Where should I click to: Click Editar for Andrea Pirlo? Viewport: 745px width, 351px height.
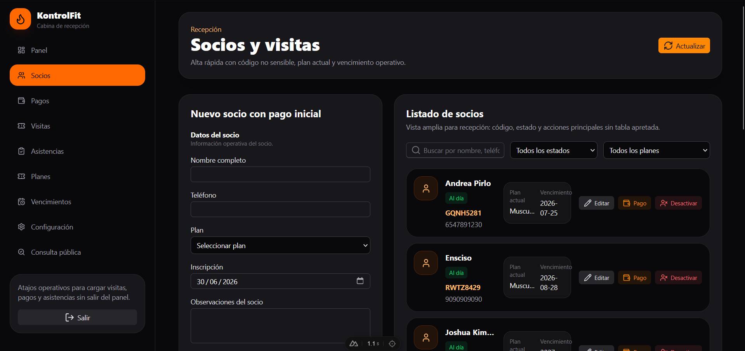point(596,203)
